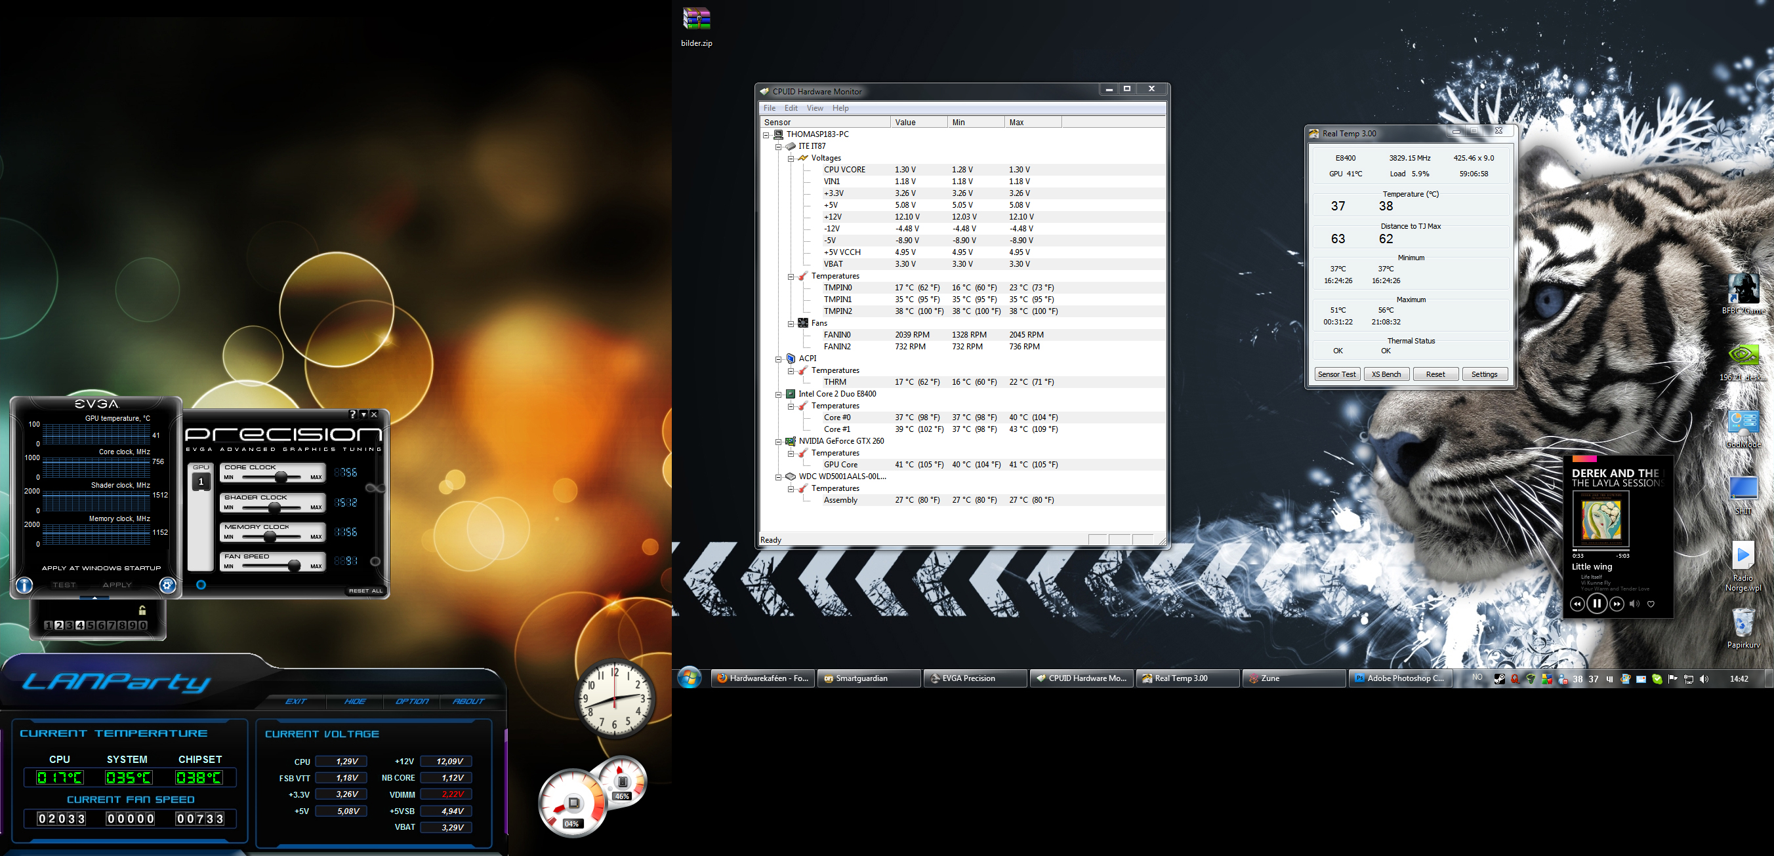Open Radio Norge.wpl playlist icon
This screenshot has width=1774, height=856.
1743,566
